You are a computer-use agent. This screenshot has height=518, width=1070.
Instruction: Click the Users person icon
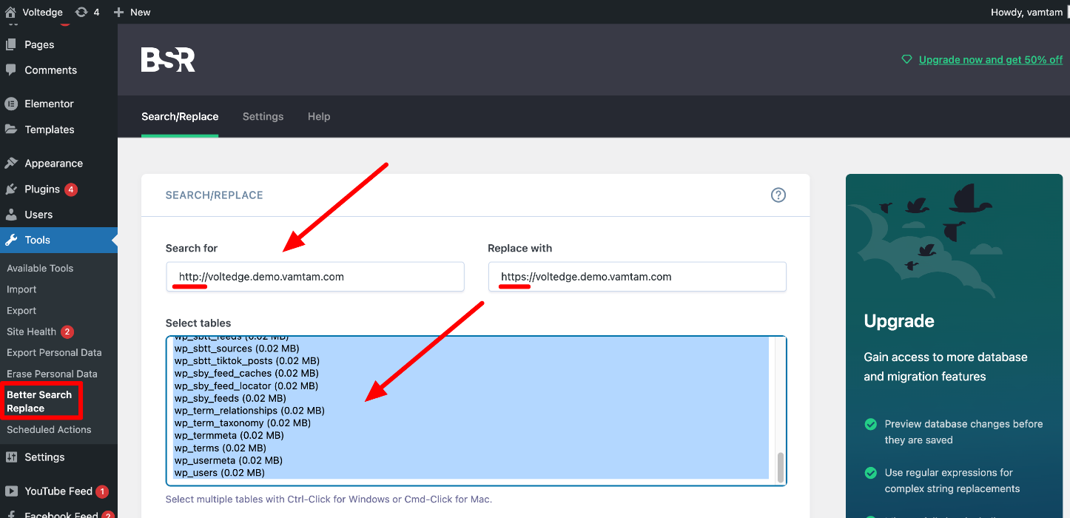point(11,215)
